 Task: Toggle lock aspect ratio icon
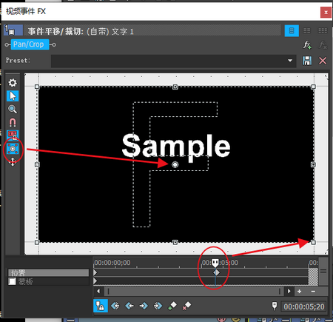(x=13, y=135)
